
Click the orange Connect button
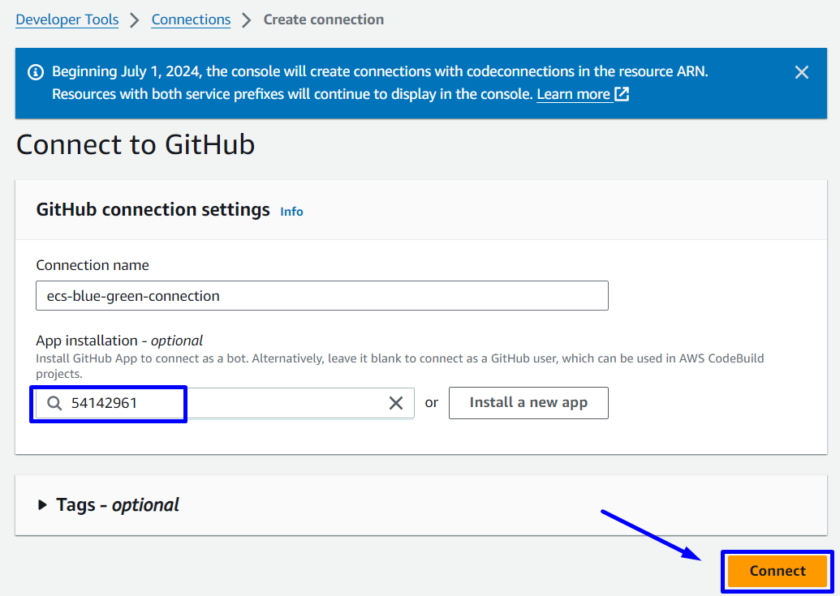pyautogui.click(x=778, y=571)
